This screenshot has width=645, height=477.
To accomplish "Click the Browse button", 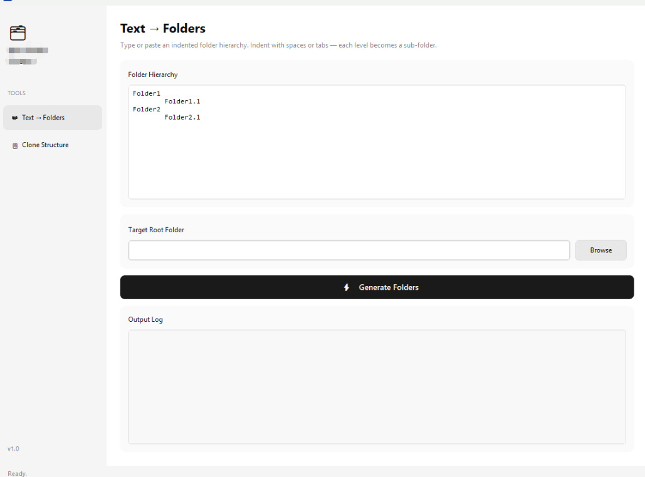I will (600, 250).
